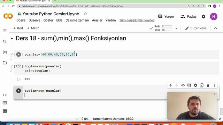Open the account avatar H in Colab

pyautogui.click(x=214, y=17)
